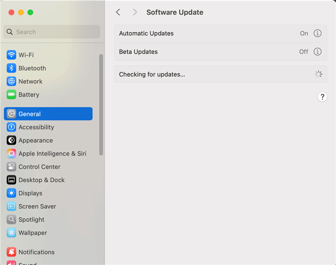Open the Wallpaper settings item
The width and height of the screenshot is (336, 265).
tap(32, 233)
